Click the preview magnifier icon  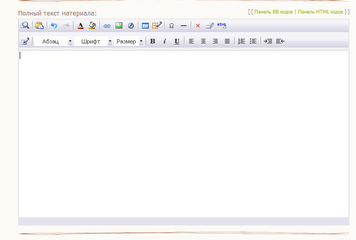[25, 25]
